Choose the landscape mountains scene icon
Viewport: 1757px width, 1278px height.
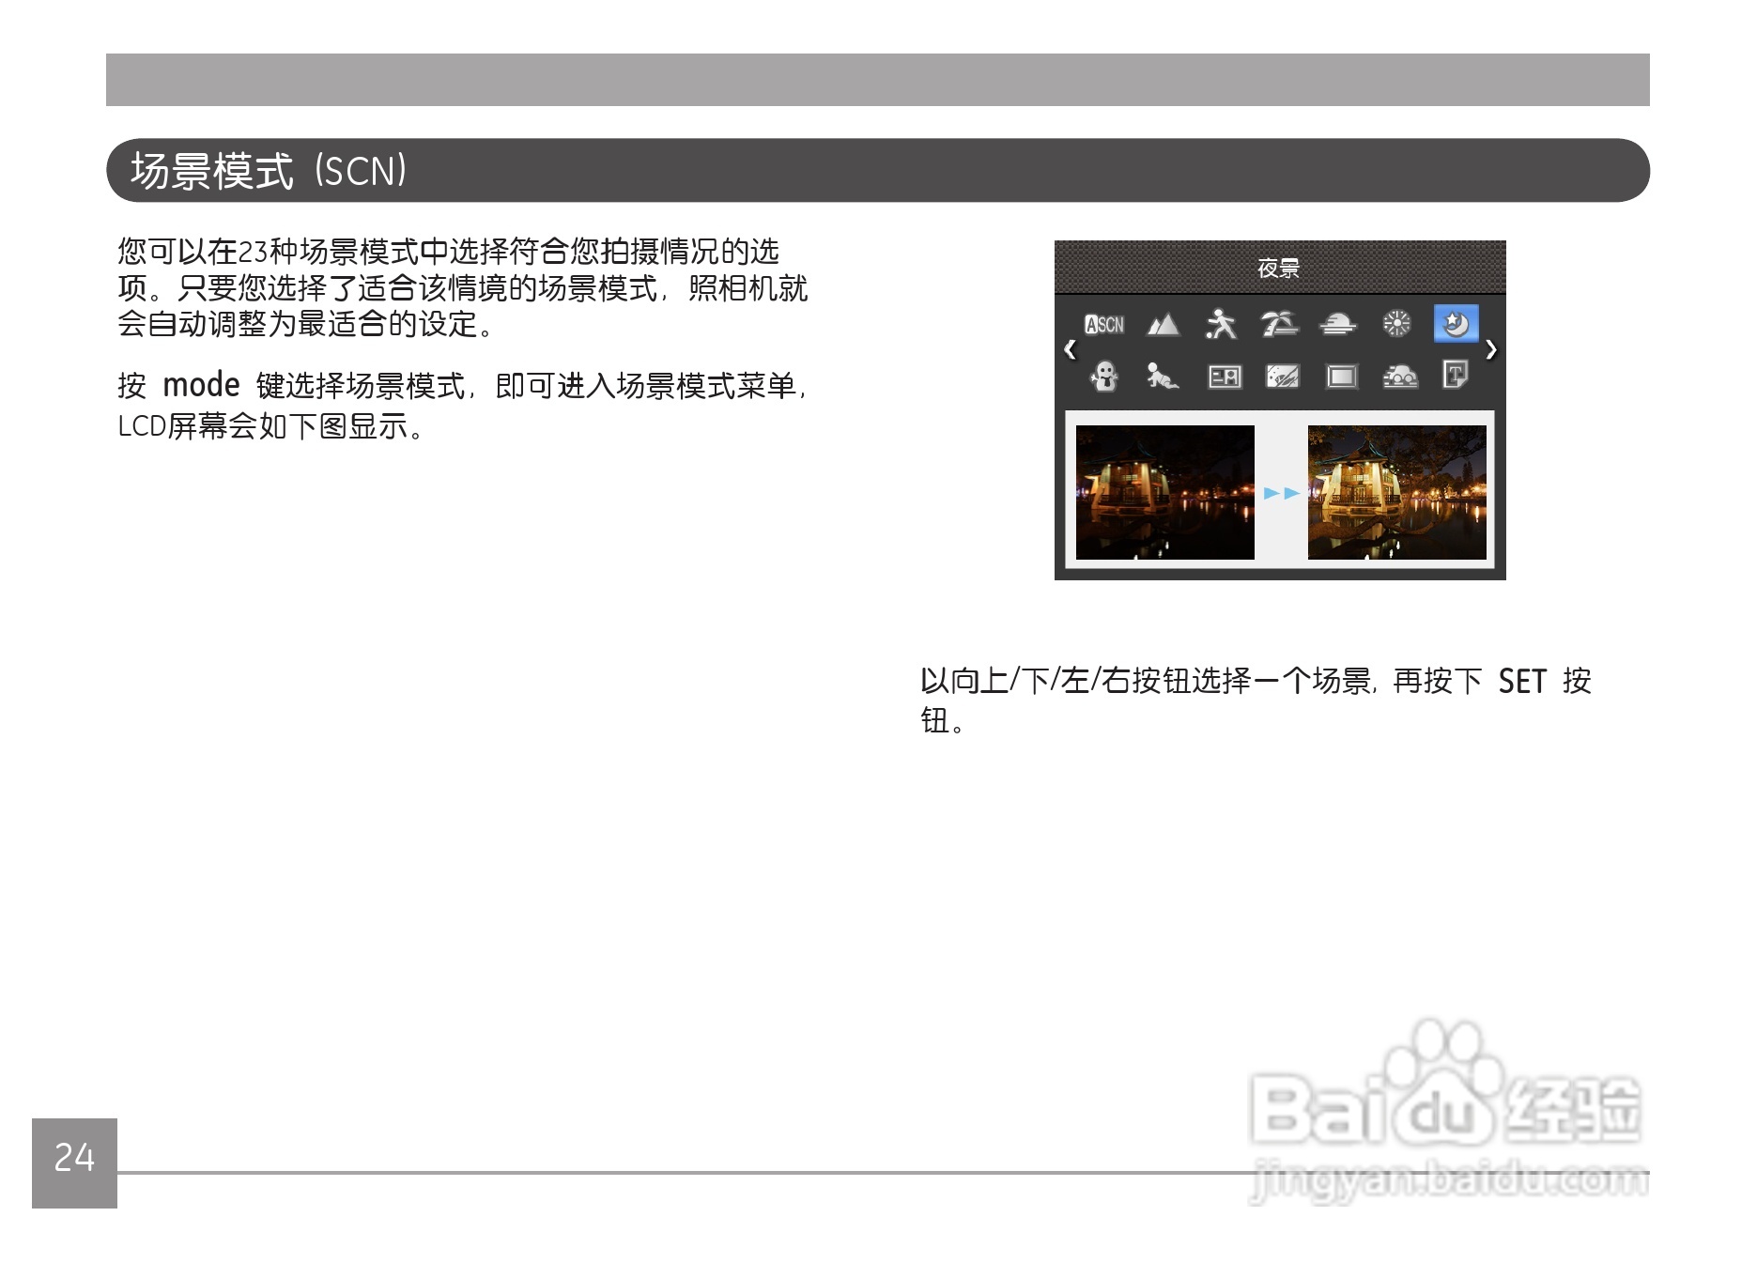tap(1163, 325)
